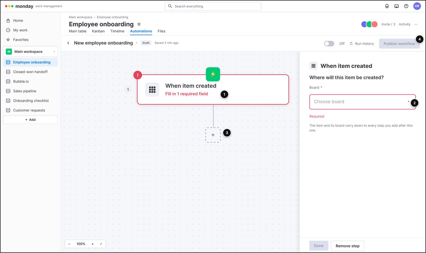Open My work in the sidebar

(30, 30)
